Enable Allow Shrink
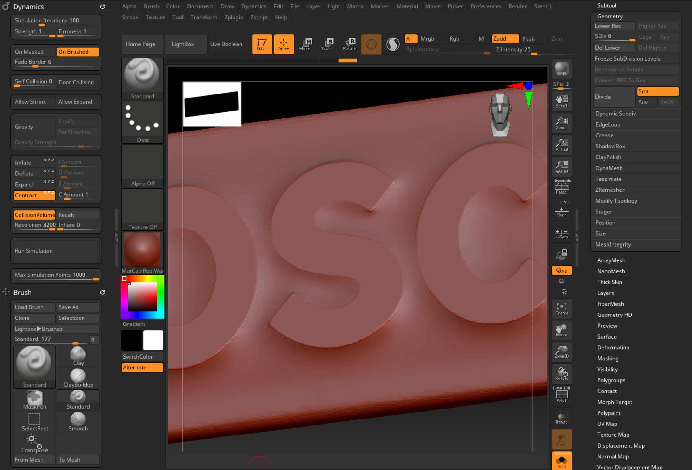The height and width of the screenshot is (470, 692). click(34, 102)
